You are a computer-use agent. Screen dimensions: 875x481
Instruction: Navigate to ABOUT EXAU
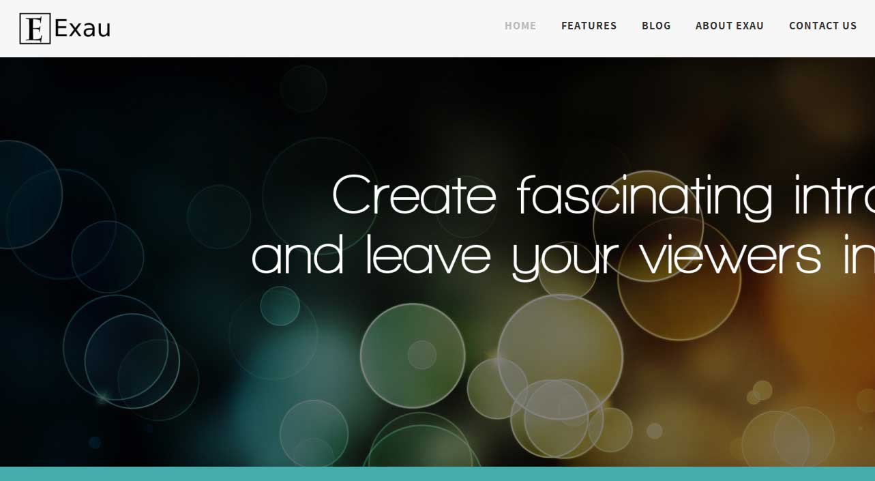coord(730,26)
